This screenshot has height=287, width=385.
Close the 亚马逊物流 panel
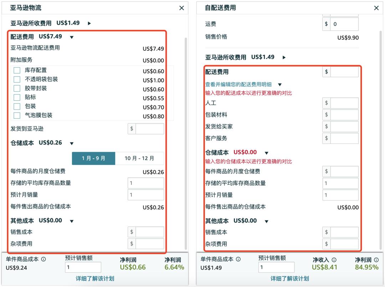tap(181, 8)
